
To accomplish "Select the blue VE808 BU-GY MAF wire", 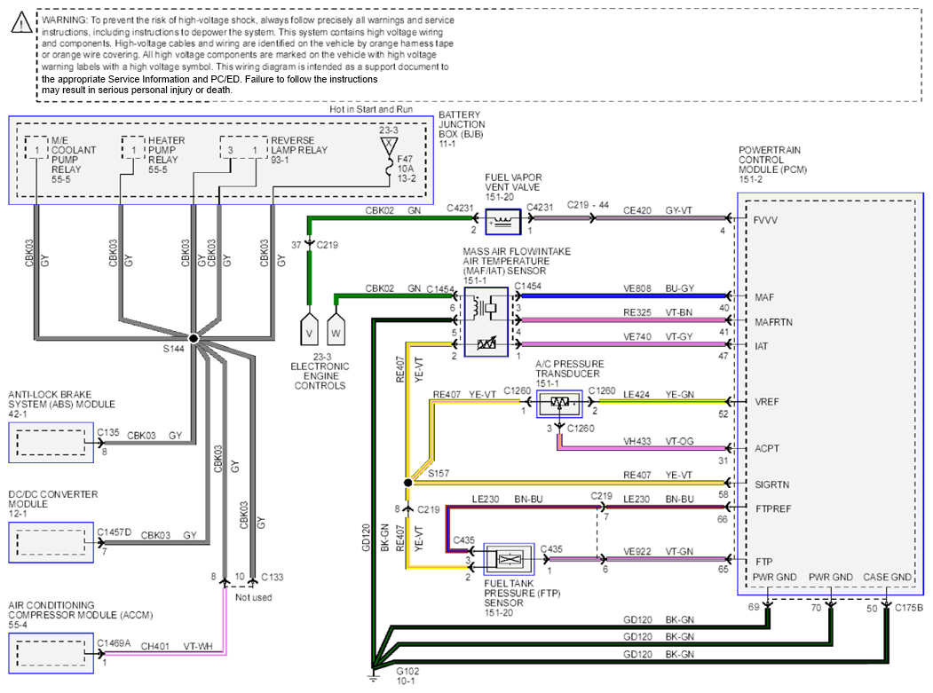I will tap(623, 295).
